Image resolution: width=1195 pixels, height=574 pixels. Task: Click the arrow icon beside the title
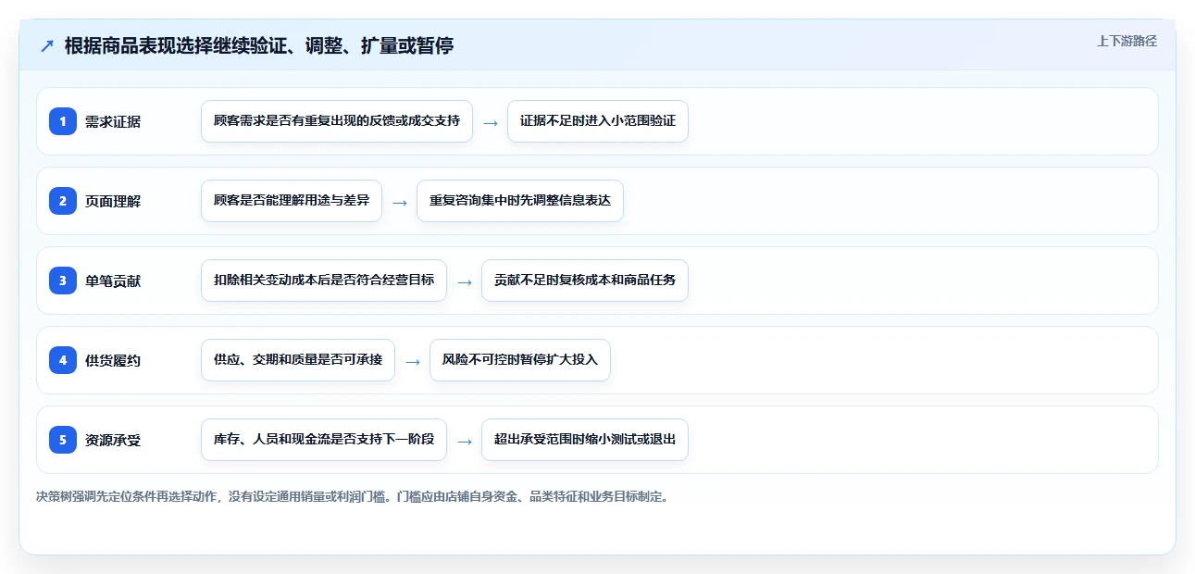click(46, 45)
